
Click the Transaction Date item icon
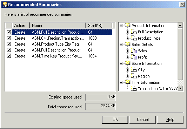tap(134, 89)
